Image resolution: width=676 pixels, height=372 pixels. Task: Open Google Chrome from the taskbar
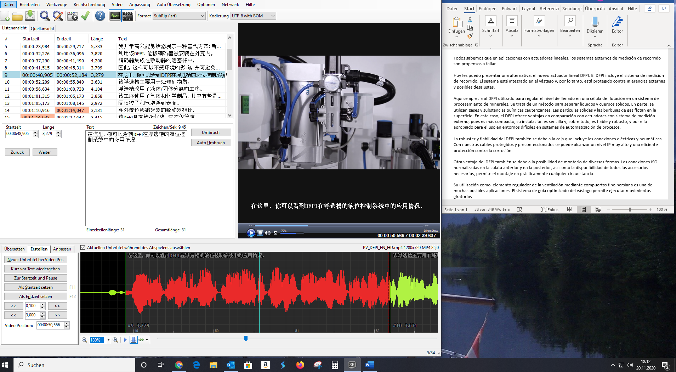[x=178, y=365]
